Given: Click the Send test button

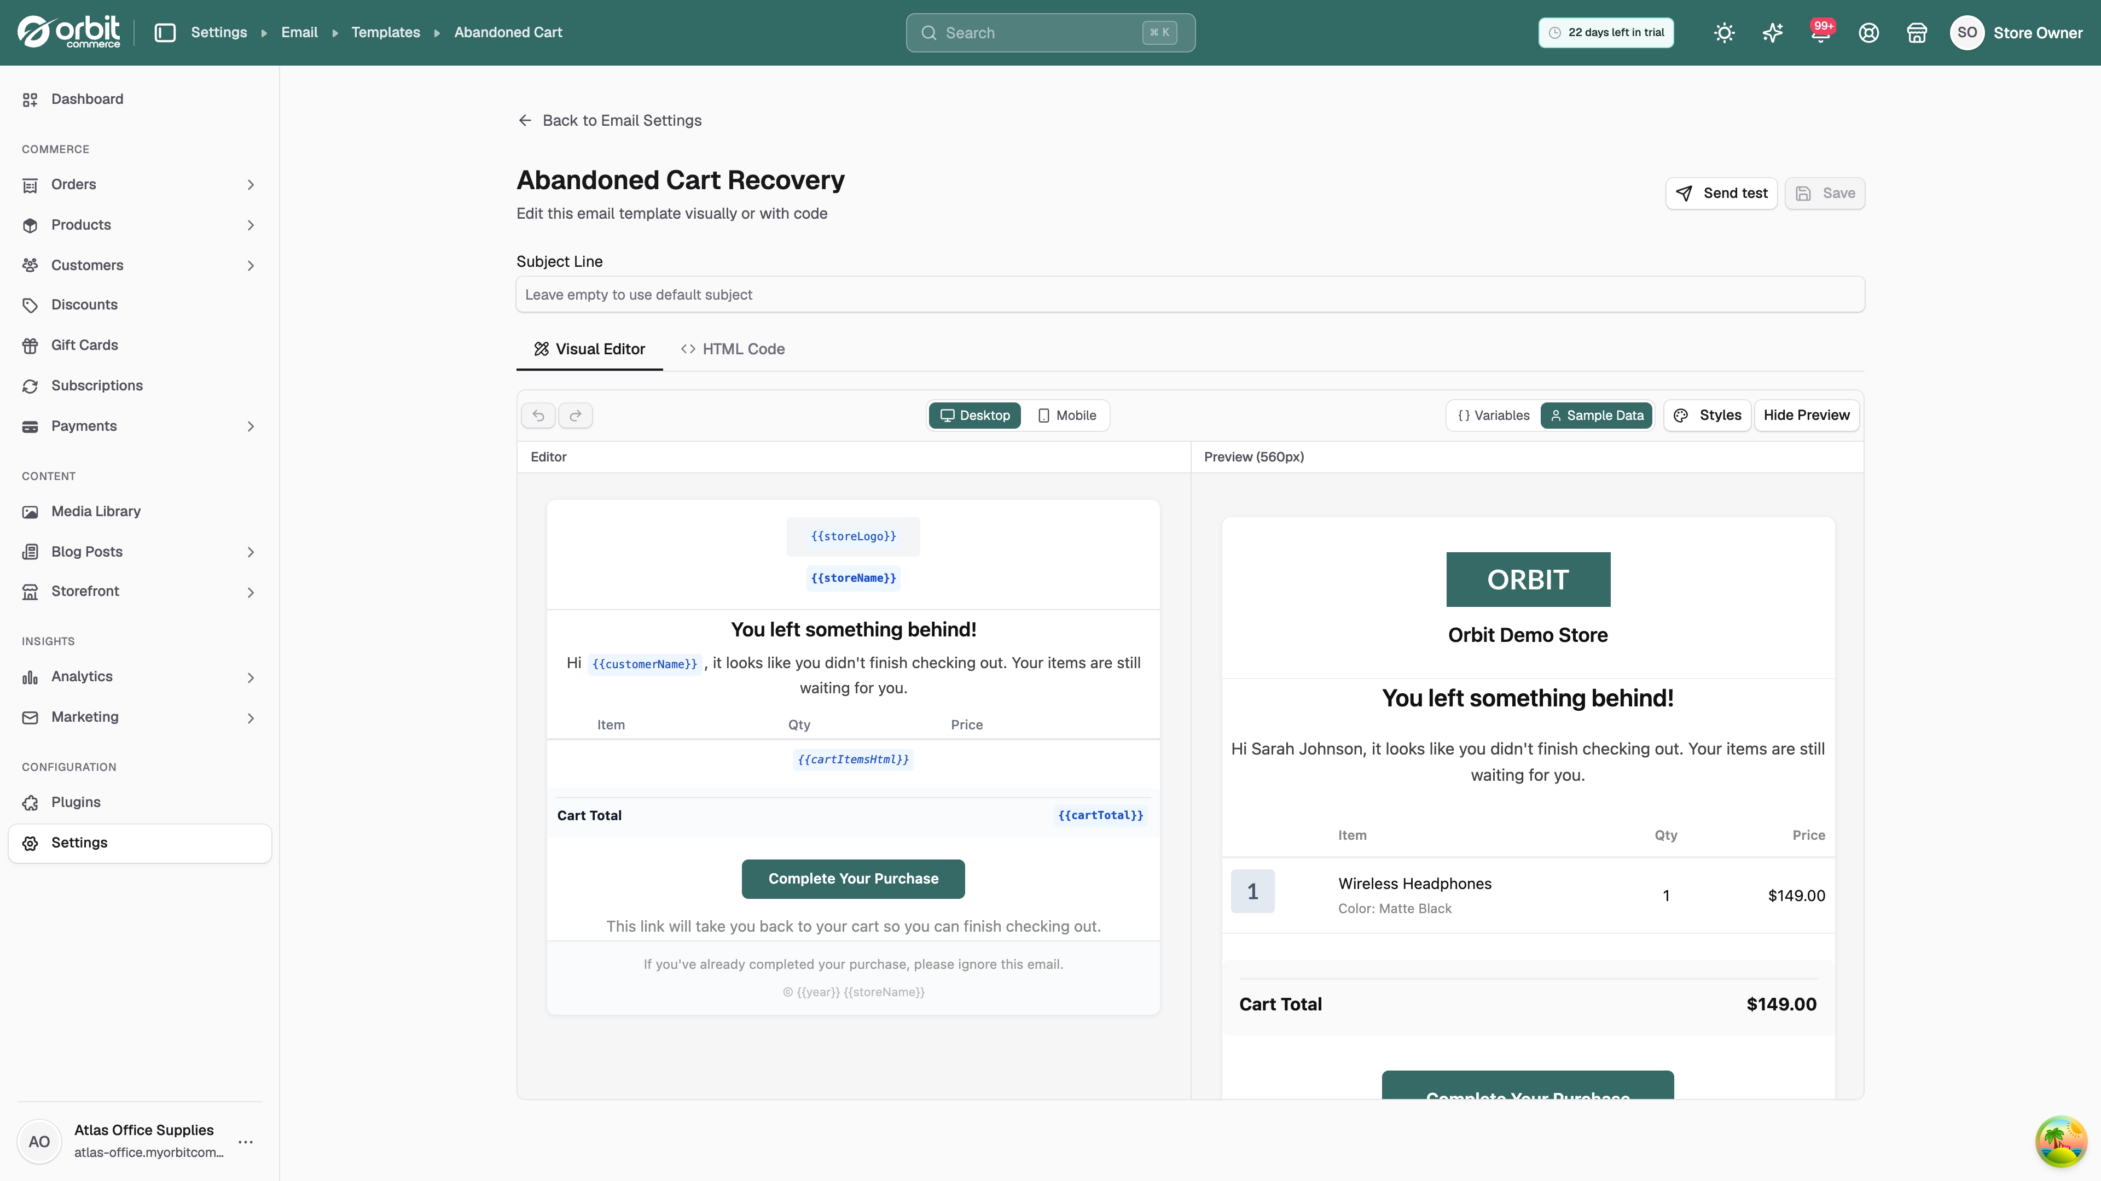Looking at the screenshot, I should [x=1721, y=193].
